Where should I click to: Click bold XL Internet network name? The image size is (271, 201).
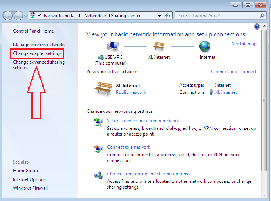[128, 86]
